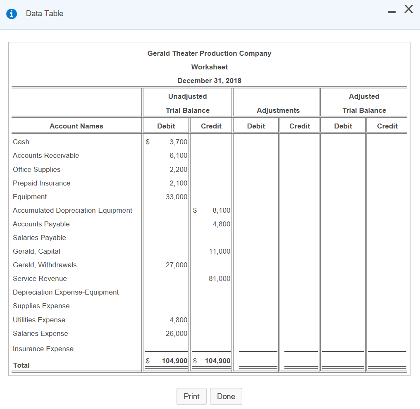420x409 pixels.
Task: Click the Salaries Expense debit 26,000
Action: click(177, 333)
